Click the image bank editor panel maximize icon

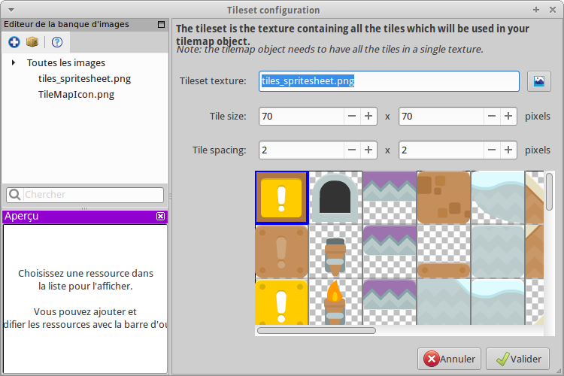coord(161,24)
